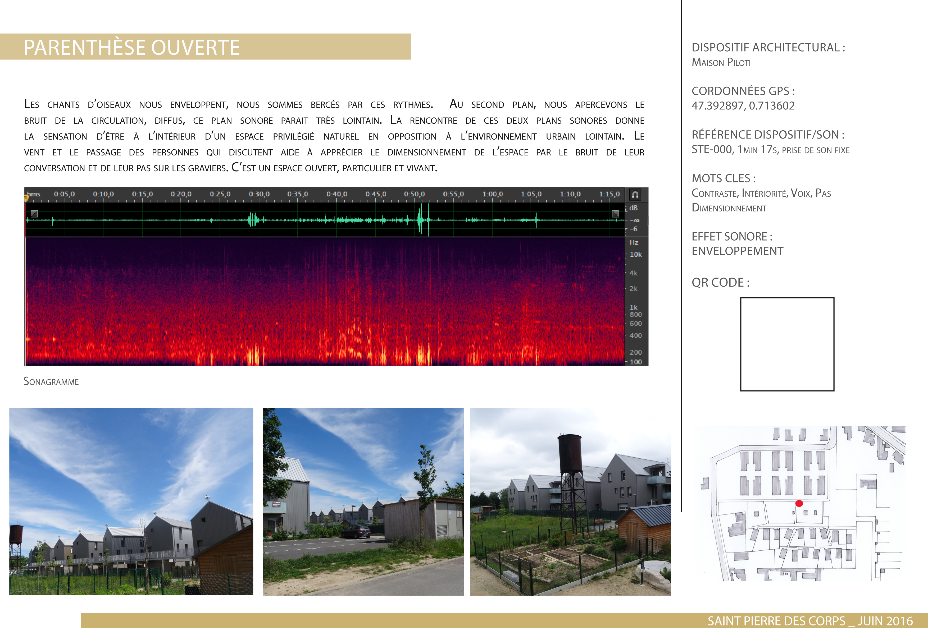Click the 600 frequency scale value

pos(636,324)
